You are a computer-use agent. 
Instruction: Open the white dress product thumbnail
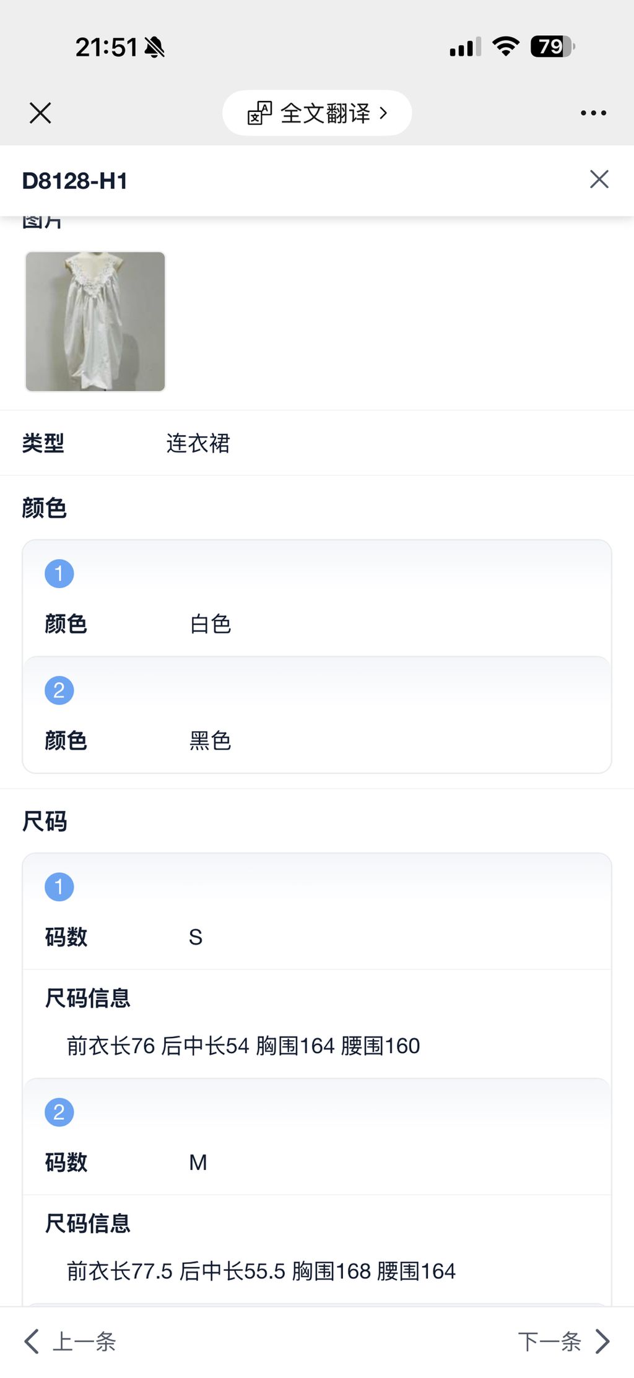[95, 321]
